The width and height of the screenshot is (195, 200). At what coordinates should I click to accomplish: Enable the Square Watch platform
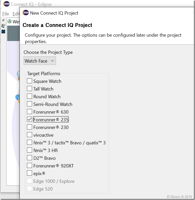(30, 81)
